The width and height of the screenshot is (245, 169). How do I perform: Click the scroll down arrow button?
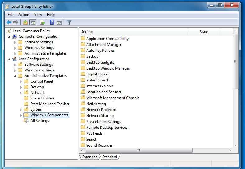(x=236, y=145)
